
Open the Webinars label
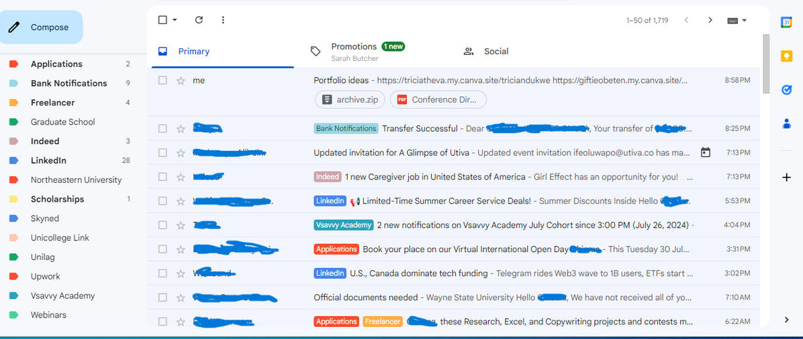tap(48, 315)
